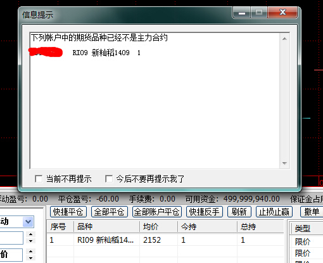Click the first 限价 entry in 类型 list

pos(303,241)
